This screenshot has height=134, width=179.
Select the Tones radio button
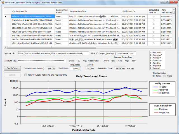pyautogui.click(x=153, y=76)
